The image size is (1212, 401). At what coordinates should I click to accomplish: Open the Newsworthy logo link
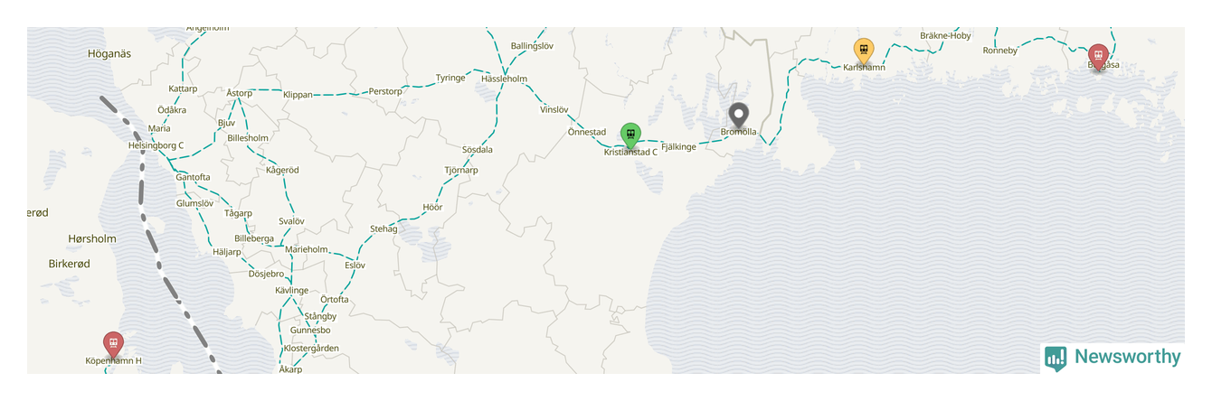(1113, 358)
